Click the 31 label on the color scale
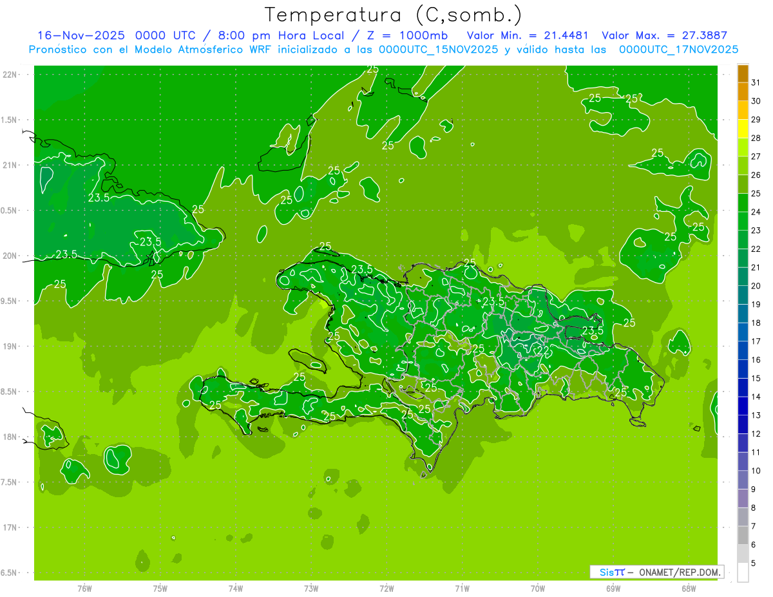 756,82
